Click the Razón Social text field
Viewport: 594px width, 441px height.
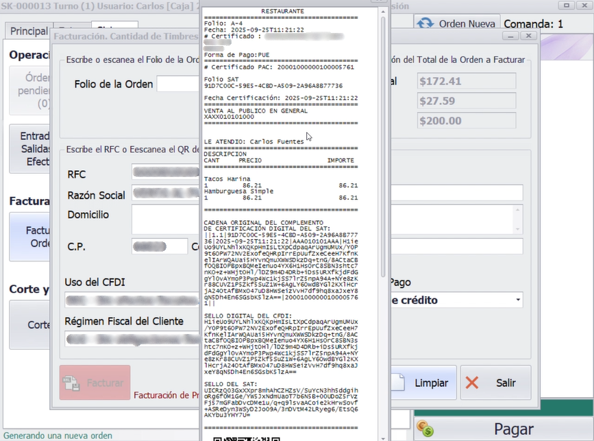tap(164, 195)
